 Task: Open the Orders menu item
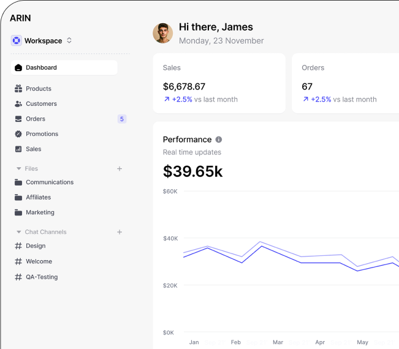36,119
